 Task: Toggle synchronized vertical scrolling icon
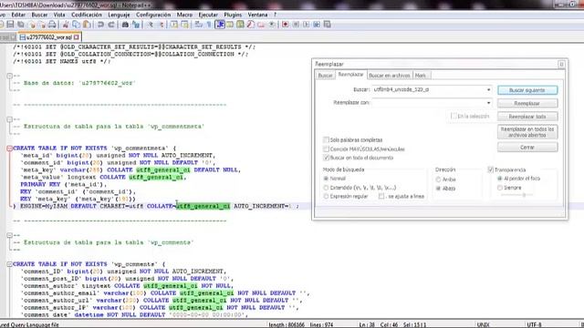pyautogui.click(x=174, y=25)
